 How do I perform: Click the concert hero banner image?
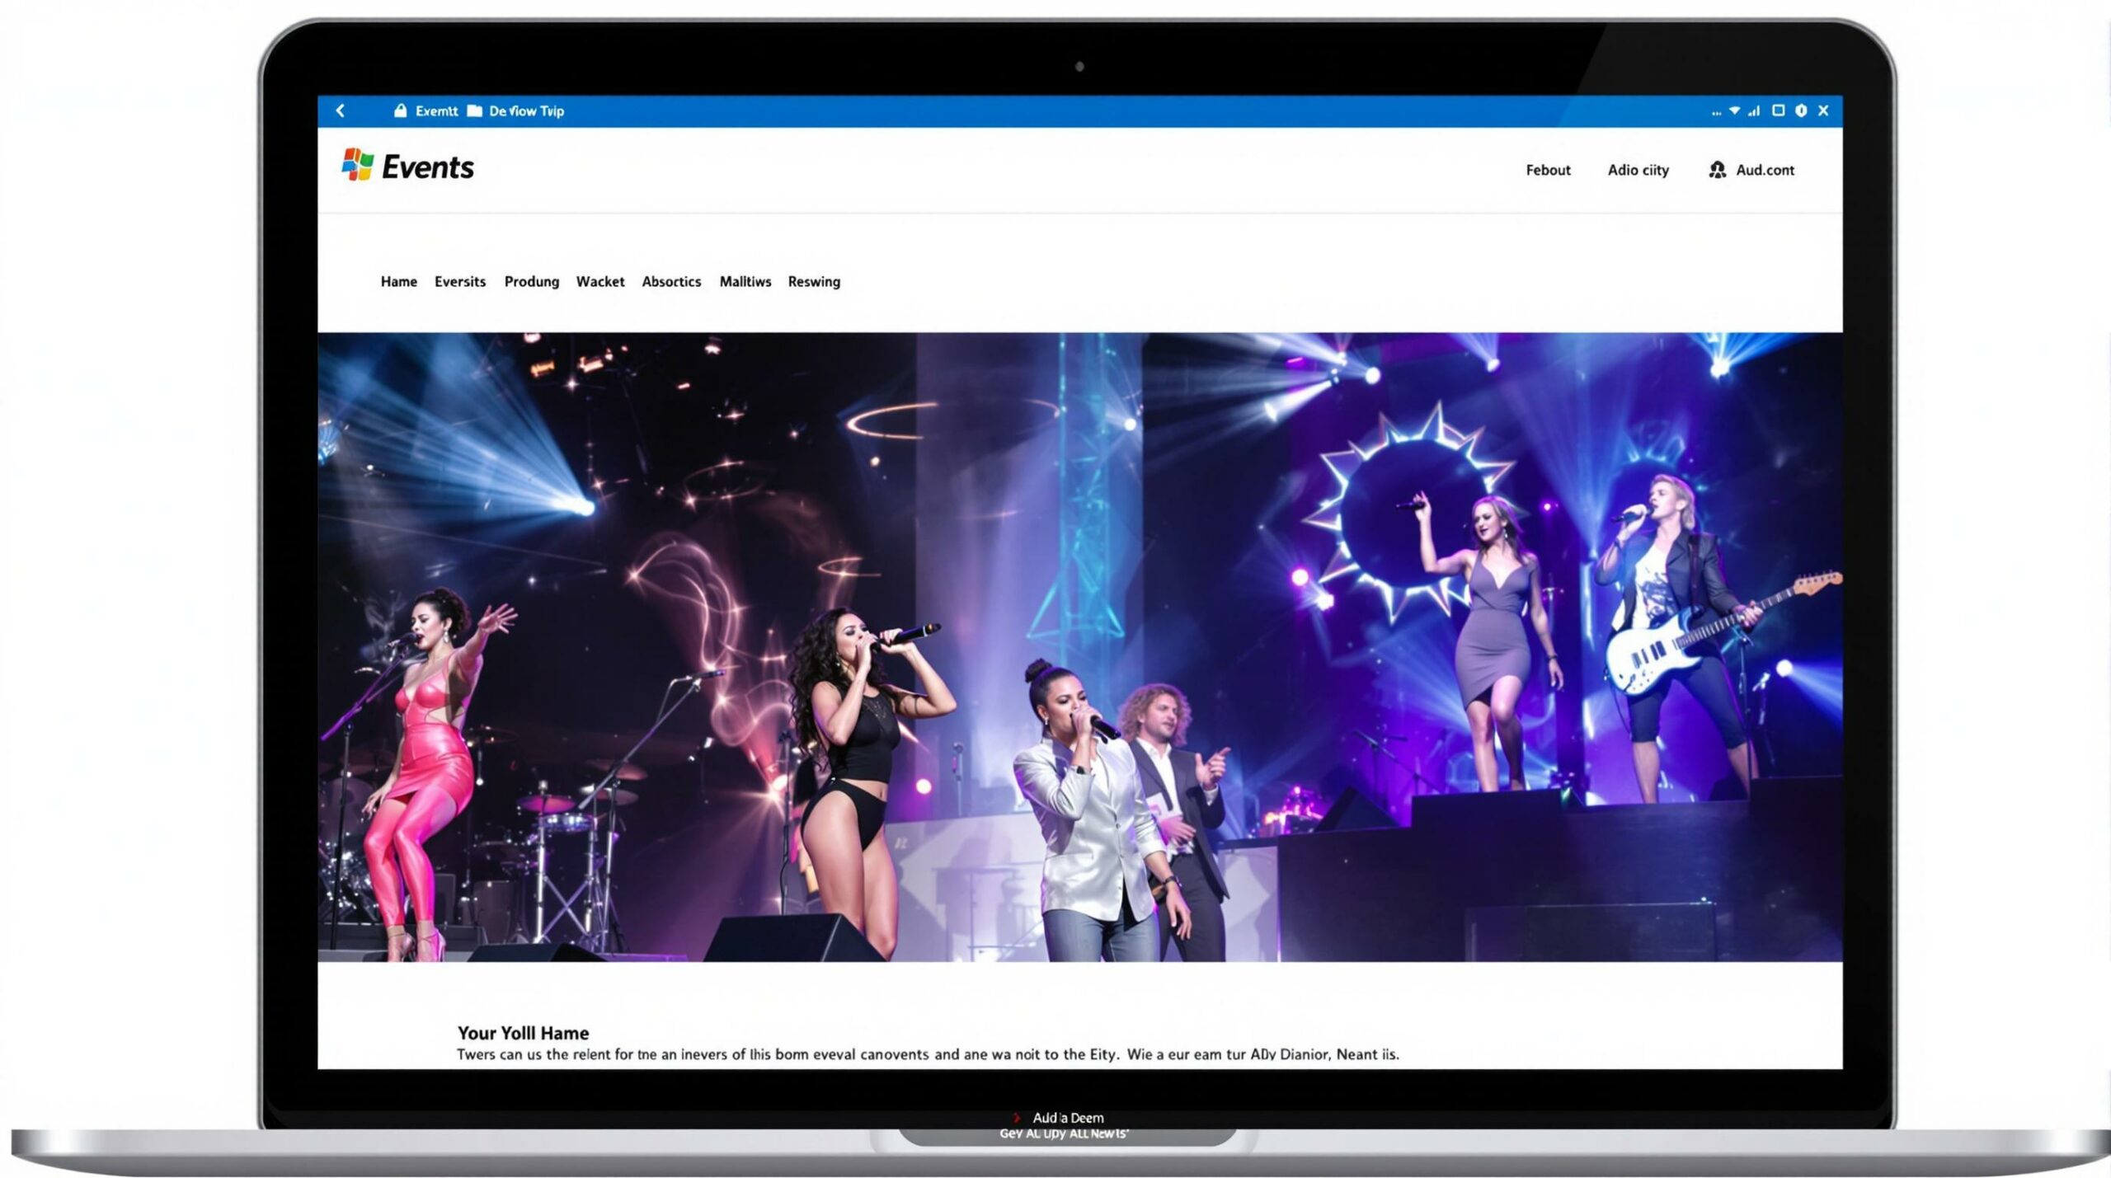[x=1080, y=647]
